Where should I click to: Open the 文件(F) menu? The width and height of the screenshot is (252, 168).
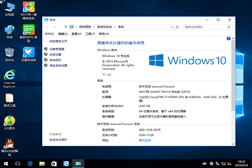click(x=50, y=34)
